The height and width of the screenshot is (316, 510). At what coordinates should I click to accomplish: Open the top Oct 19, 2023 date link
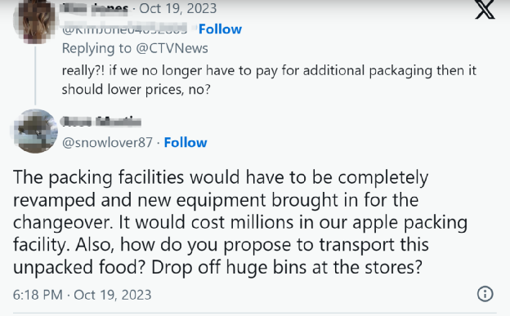tap(177, 8)
